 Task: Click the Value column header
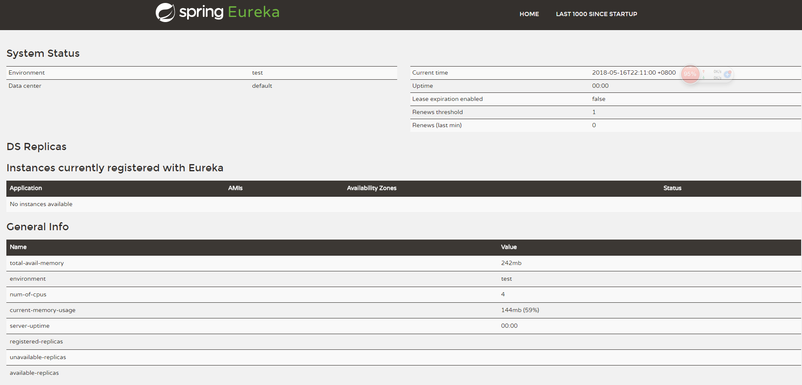click(x=509, y=247)
